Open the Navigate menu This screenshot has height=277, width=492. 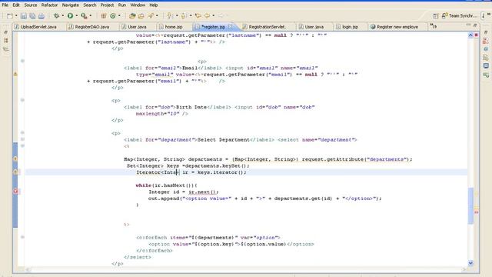click(70, 5)
